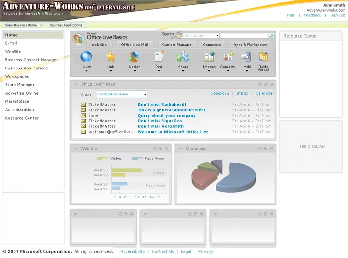Refresh the Office Live Mail panel
This screenshot has width=348, height=258.
tap(266, 84)
